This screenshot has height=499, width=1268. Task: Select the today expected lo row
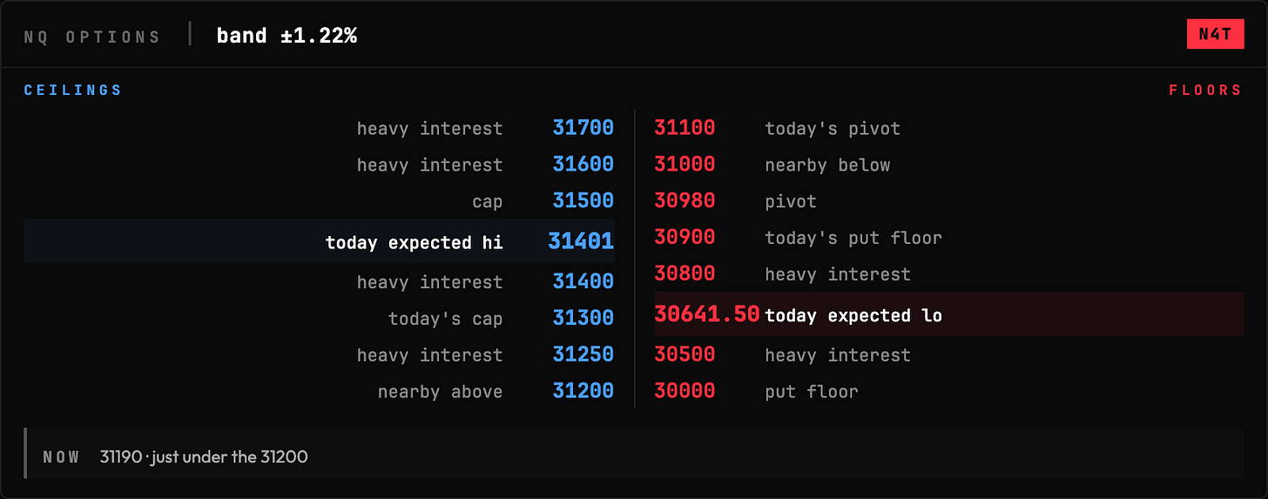click(949, 314)
